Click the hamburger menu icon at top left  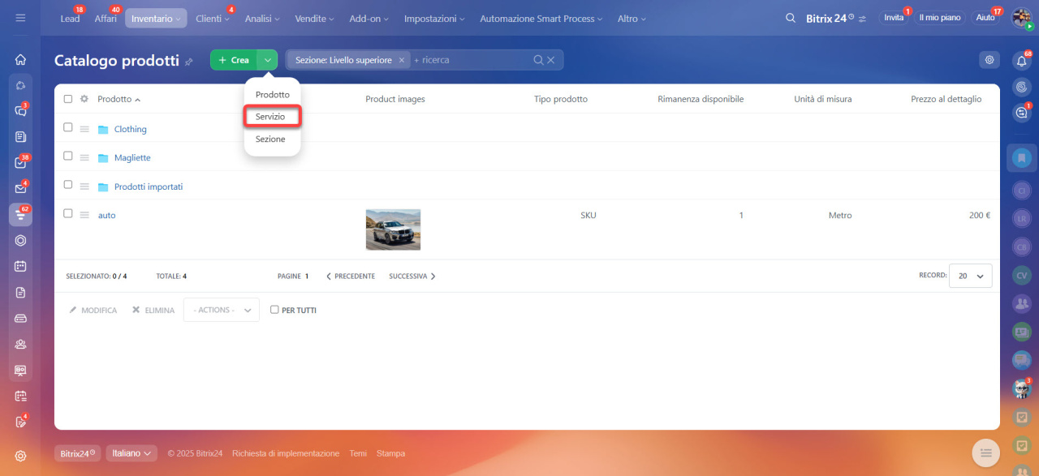pos(20,18)
